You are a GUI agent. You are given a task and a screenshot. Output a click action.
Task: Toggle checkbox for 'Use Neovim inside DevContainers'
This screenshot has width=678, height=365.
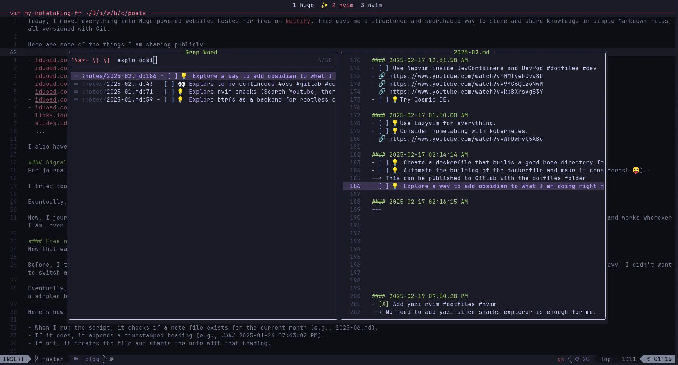point(384,68)
